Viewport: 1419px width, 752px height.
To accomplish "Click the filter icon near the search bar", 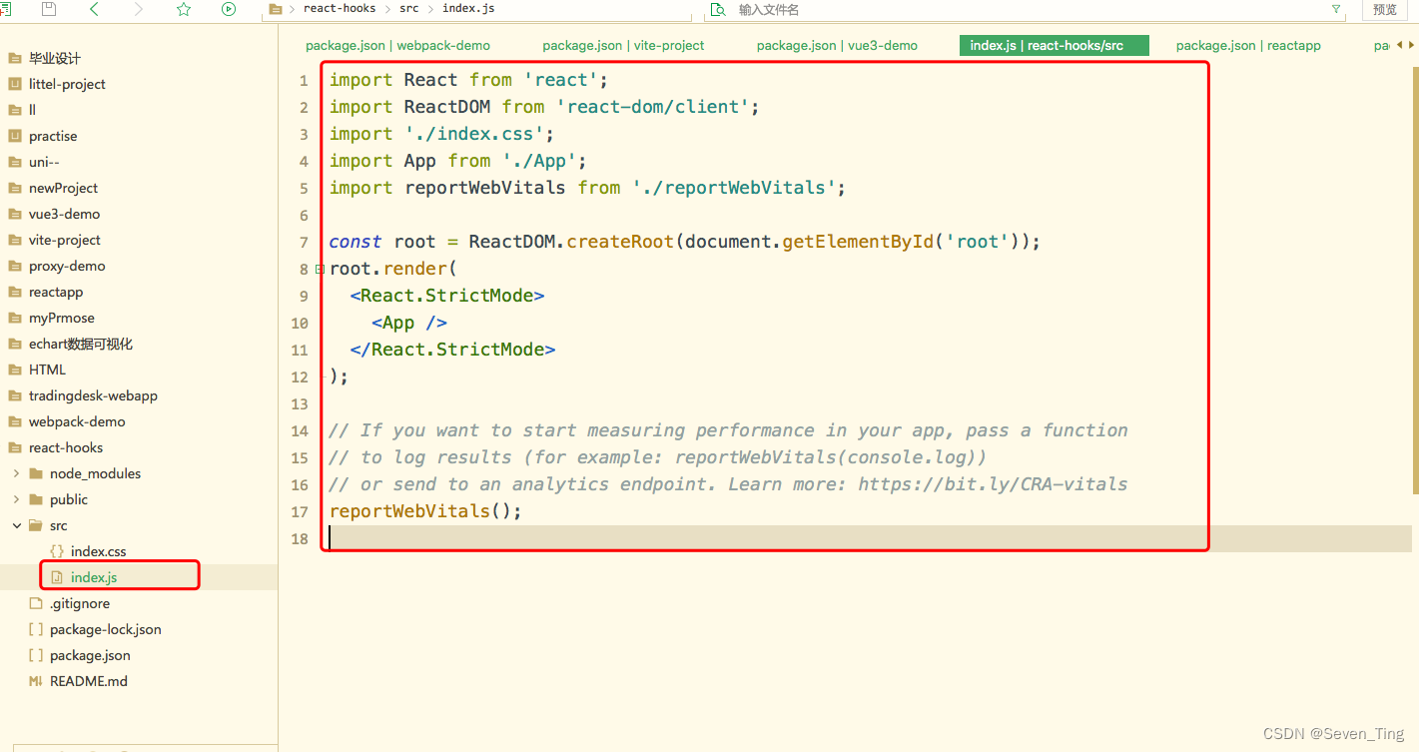I will (1337, 9).
